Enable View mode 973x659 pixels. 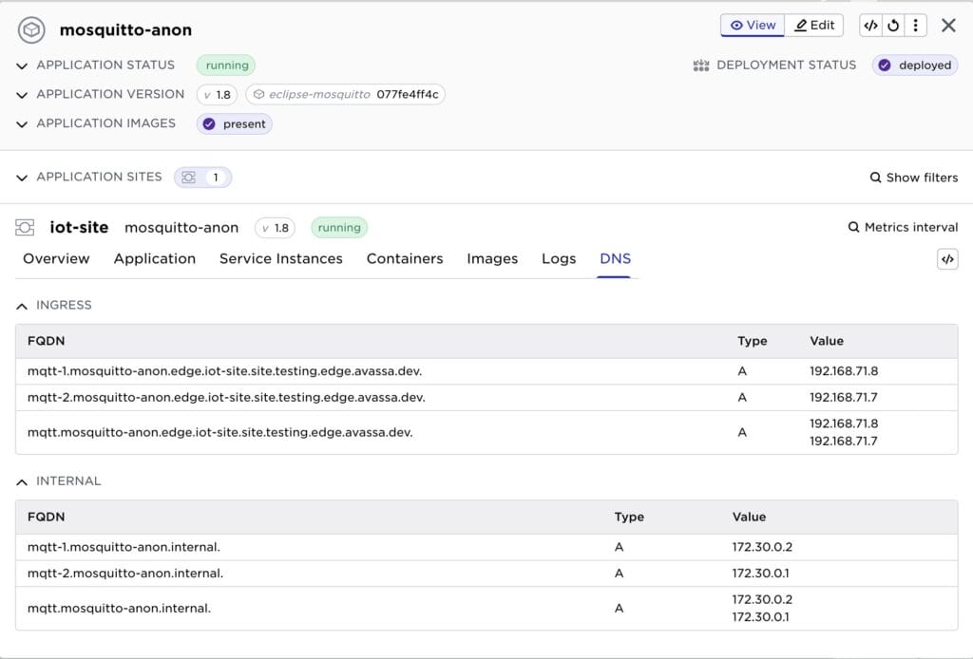752,25
